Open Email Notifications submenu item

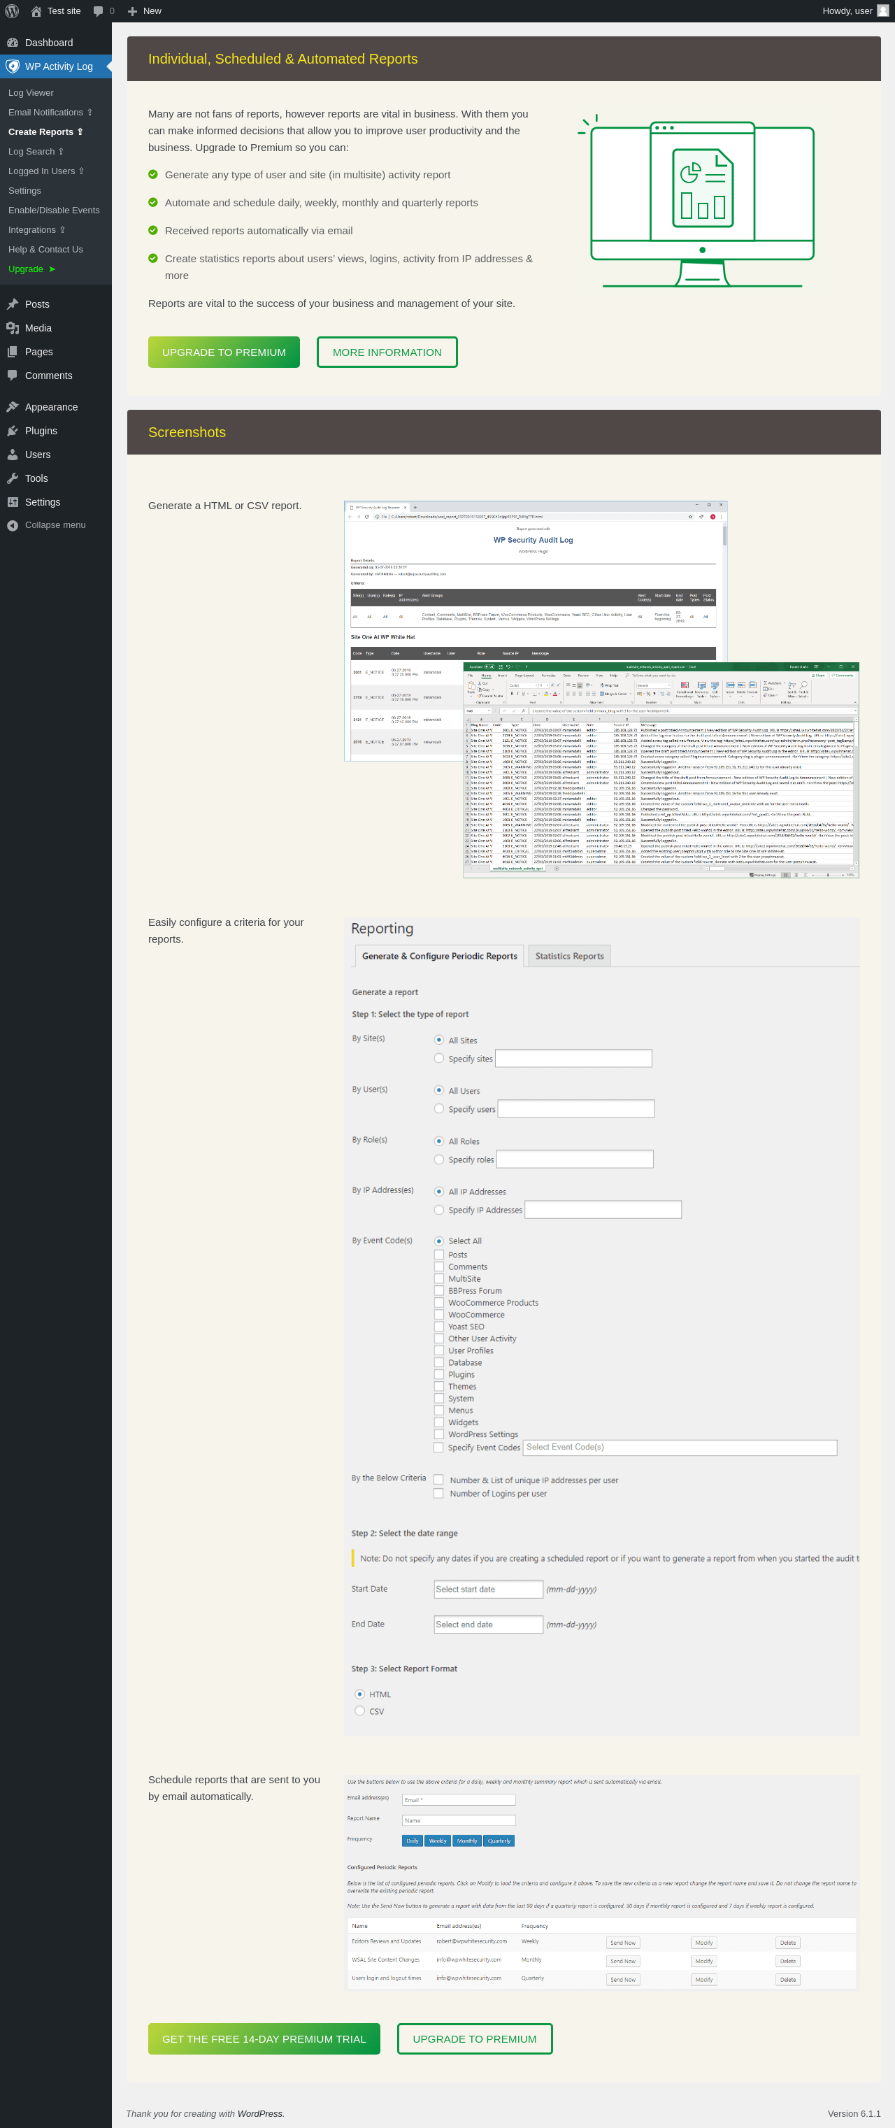(x=50, y=113)
